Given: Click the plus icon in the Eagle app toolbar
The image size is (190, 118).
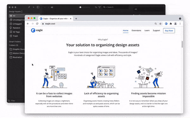Looking at the screenshot, I should pyautogui.click(x=34, y=7).
